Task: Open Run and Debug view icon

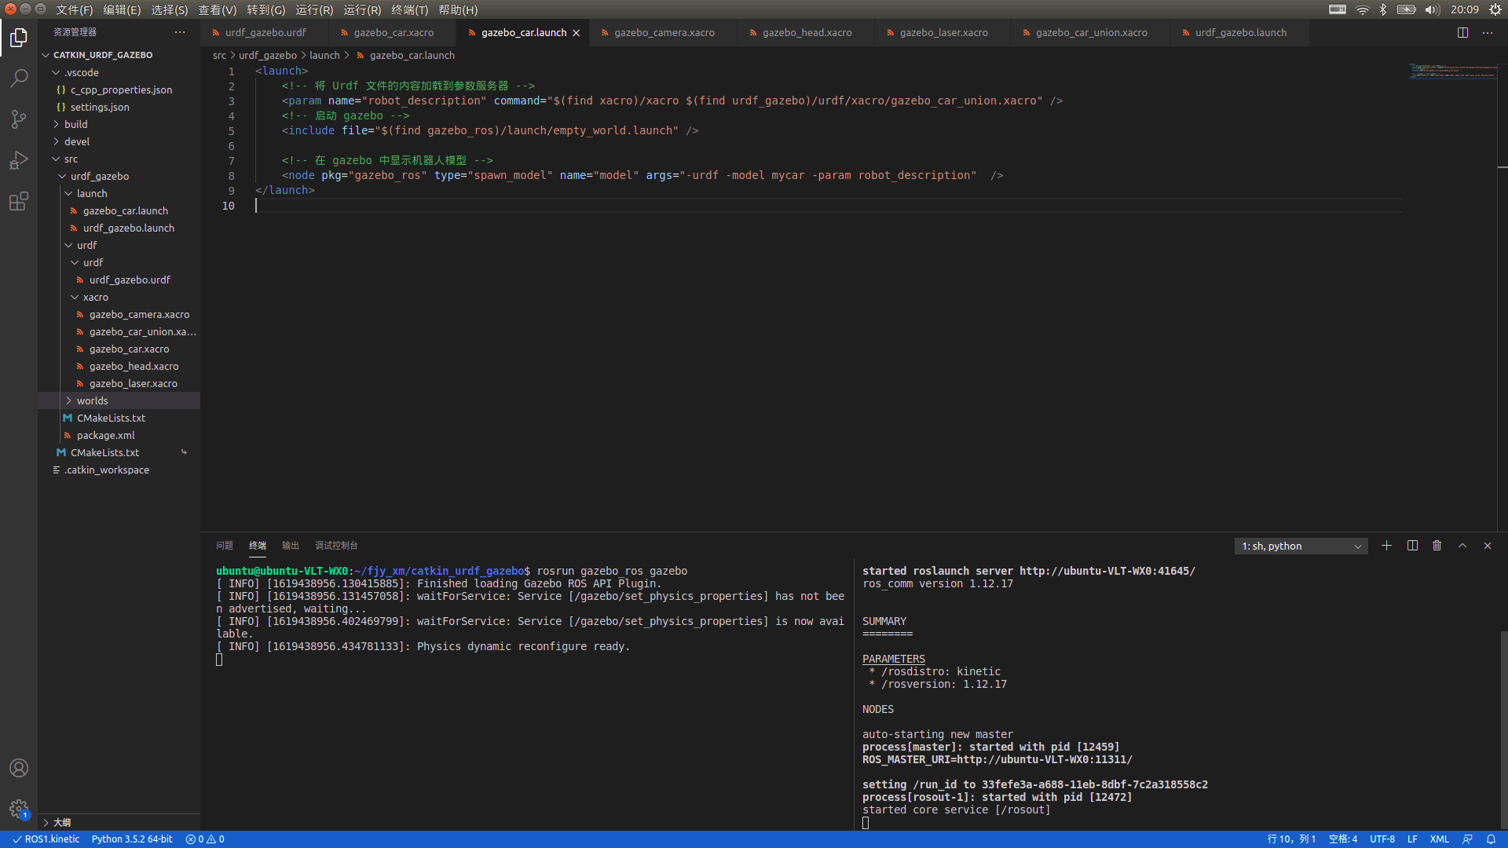Action: [x=19, y=160]
